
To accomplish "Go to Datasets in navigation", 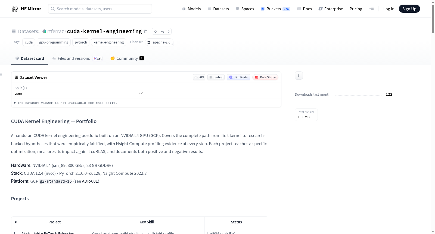I will tap(218, 9).
